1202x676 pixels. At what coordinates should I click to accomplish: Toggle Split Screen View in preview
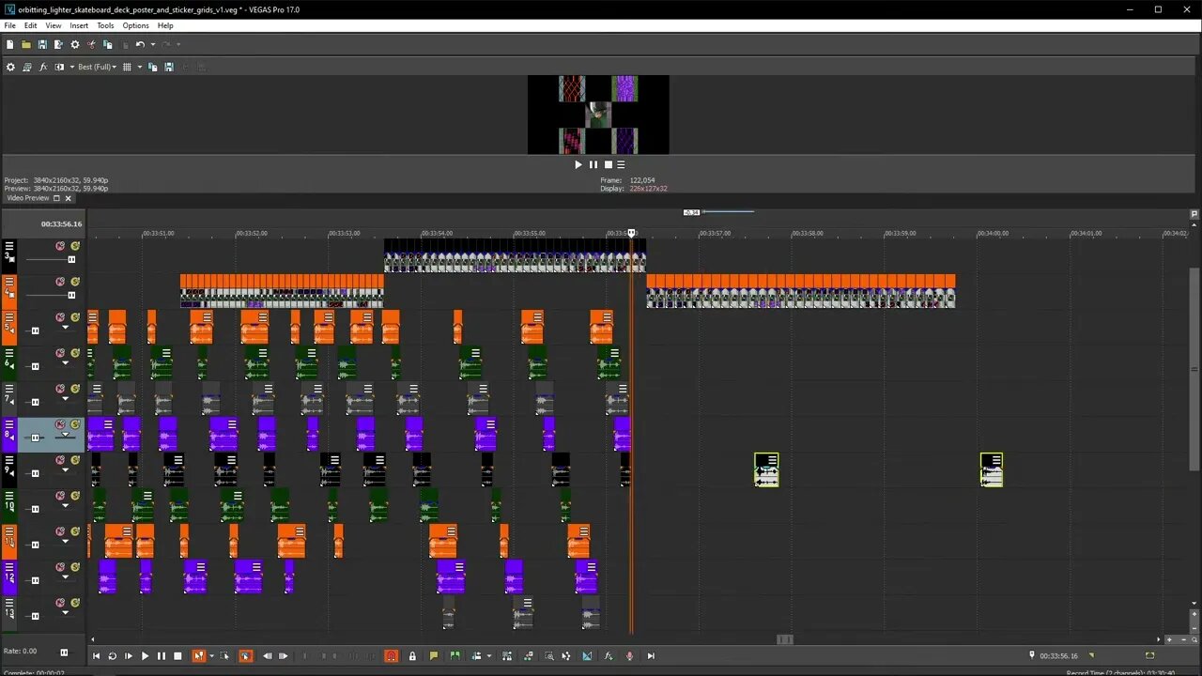[59, 67]
